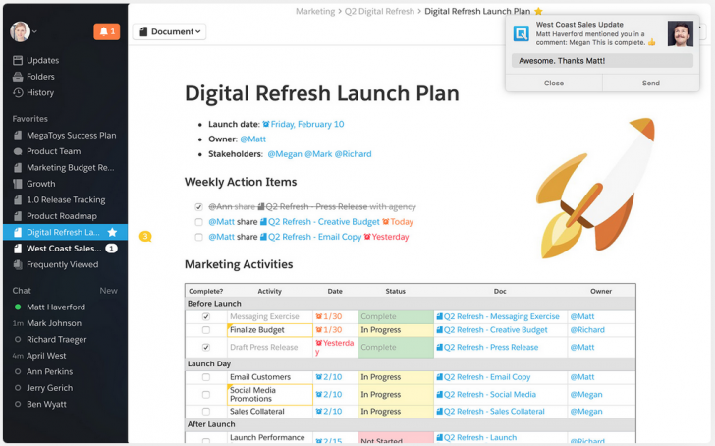The image size is (715, 446).
Task: Click the notification reply text field
Action: (x=602, y=61)
